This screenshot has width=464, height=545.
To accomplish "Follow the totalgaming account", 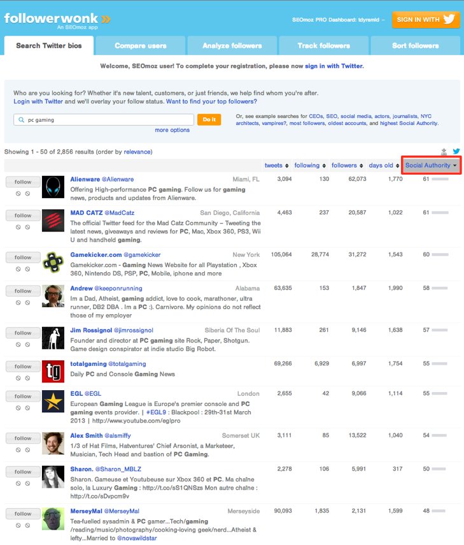I will [x=23, y=367].
